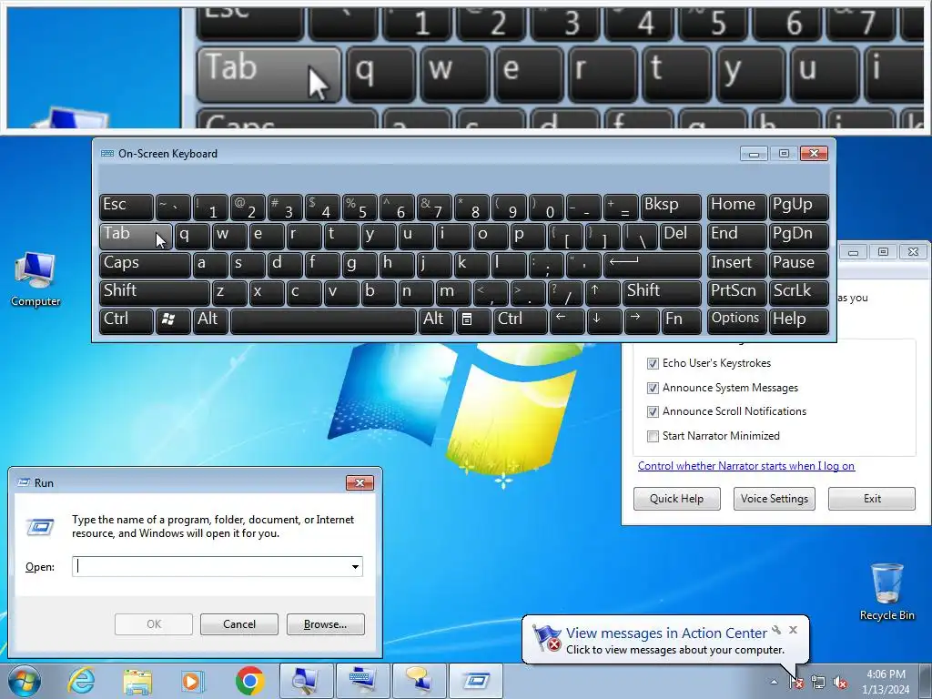Screen dimensions: 932x699
Task: Toggle ScrLk key on On-Screen Keyboard
Action: pos(798,293)
